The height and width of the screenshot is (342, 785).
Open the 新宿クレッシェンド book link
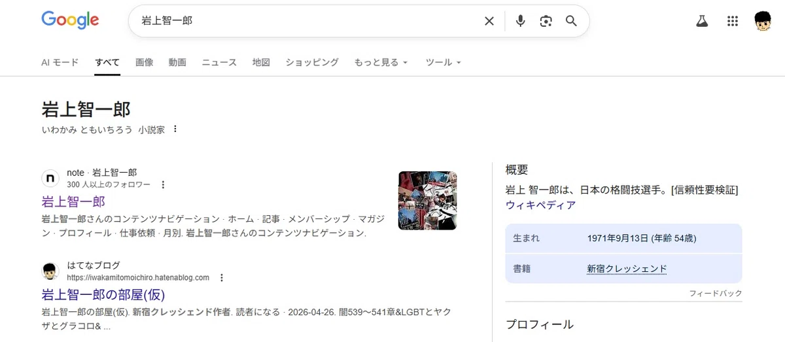627,269
